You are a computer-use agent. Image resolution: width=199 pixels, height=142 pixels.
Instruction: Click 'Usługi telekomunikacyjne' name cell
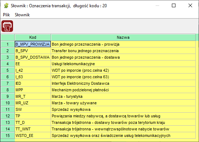(123, 64)
